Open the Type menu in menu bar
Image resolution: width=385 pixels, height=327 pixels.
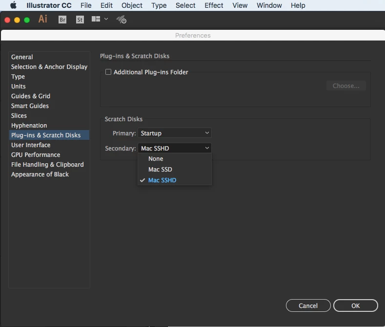coord(159,5)
